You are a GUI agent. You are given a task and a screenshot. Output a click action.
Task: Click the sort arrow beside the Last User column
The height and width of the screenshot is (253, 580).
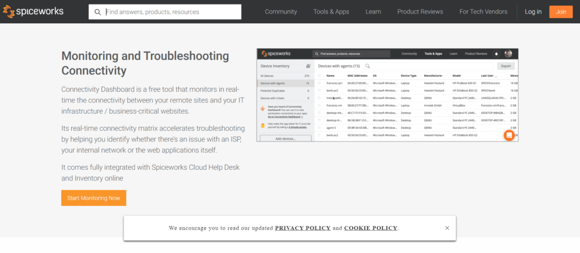[x=496, y=76]
